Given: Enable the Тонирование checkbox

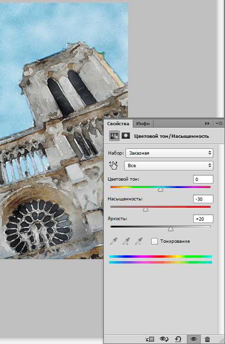Looking at the screenshot, I should pos(155,241).
